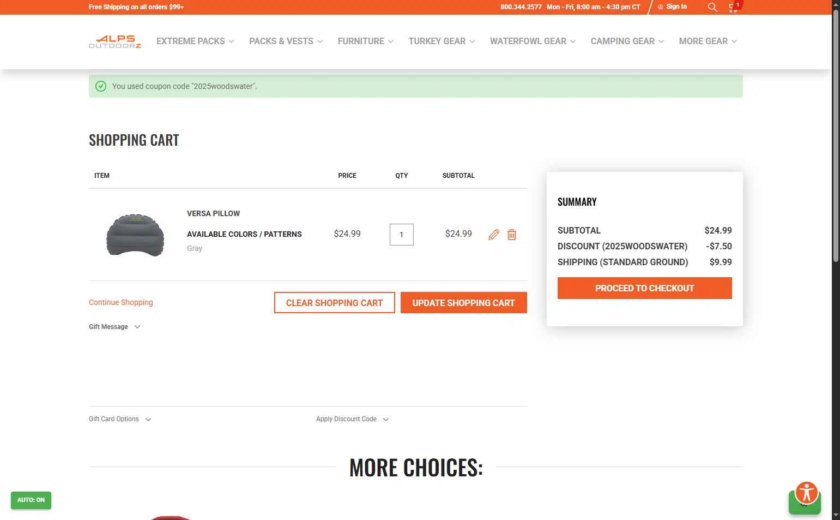
Task: Open the accessibility widget icon
Action: [x=807, y=493]
